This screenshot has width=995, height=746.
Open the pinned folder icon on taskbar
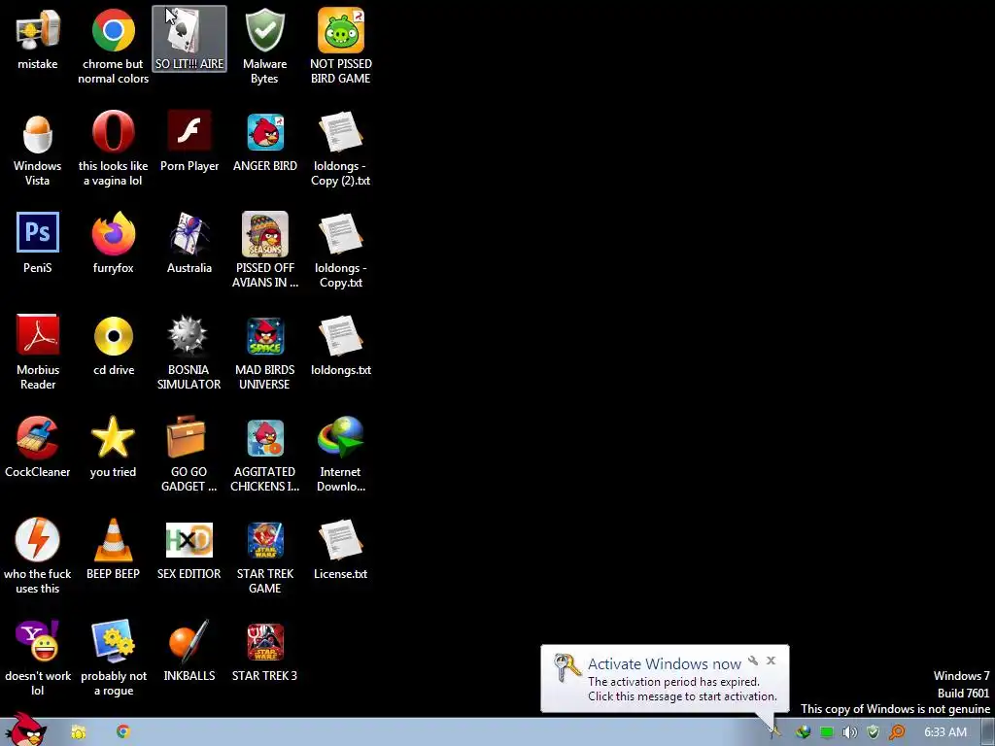(x=78, y=732)
